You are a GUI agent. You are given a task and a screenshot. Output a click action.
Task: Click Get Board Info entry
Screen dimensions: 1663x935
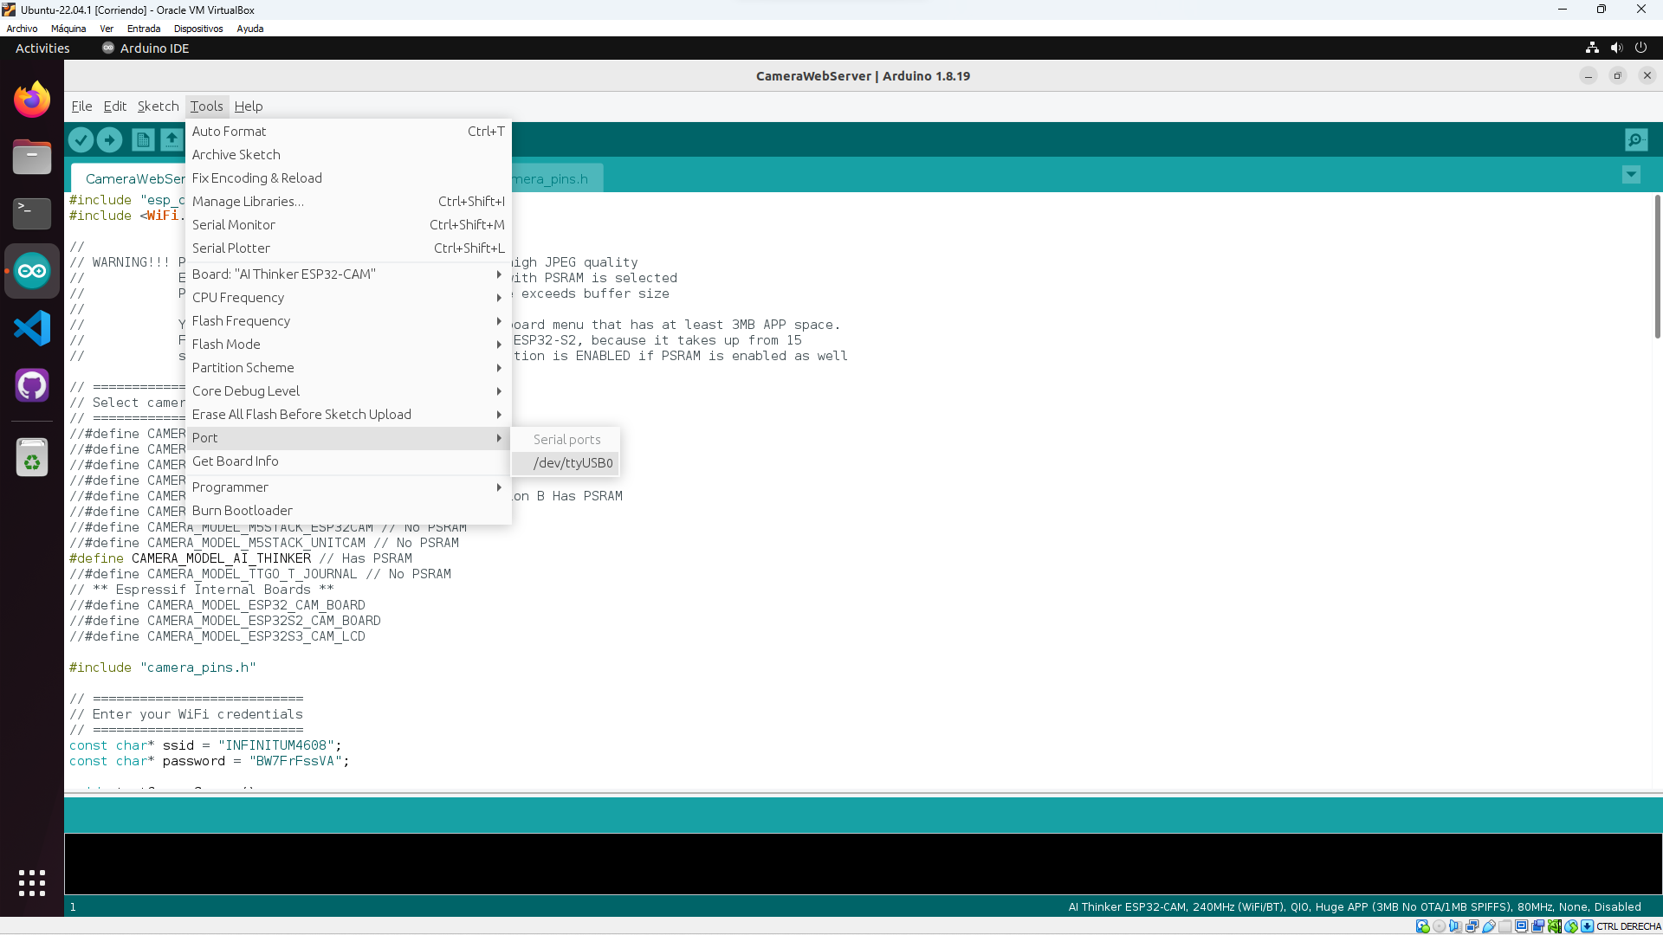click(x=236, y=461)
